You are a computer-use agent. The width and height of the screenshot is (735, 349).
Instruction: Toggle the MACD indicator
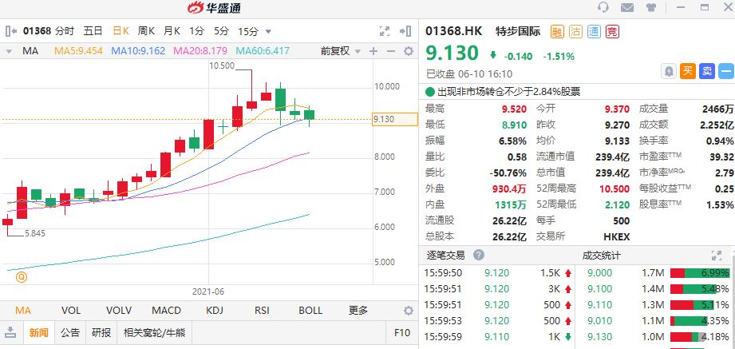click(167, 311)
